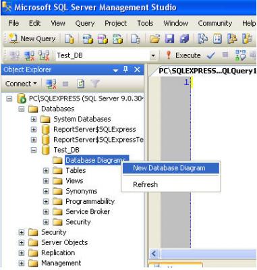Viewport: 257px width, 270px height.
Task: Open the Object Explorer window position arrow
Action: [115, 70]
